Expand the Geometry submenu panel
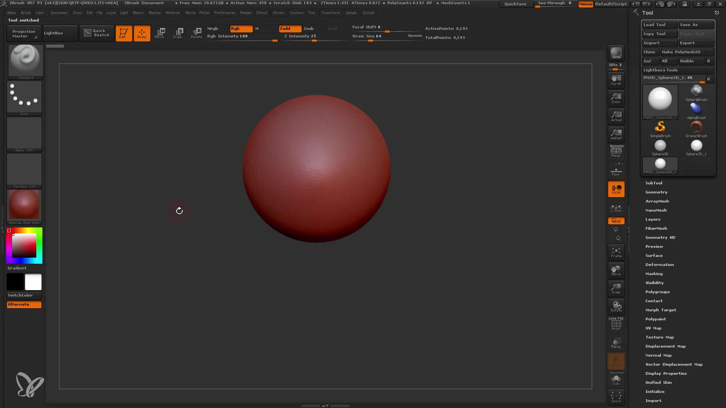Image resolution: width=726 pixels, height=408 pixels. click(656, 192)
